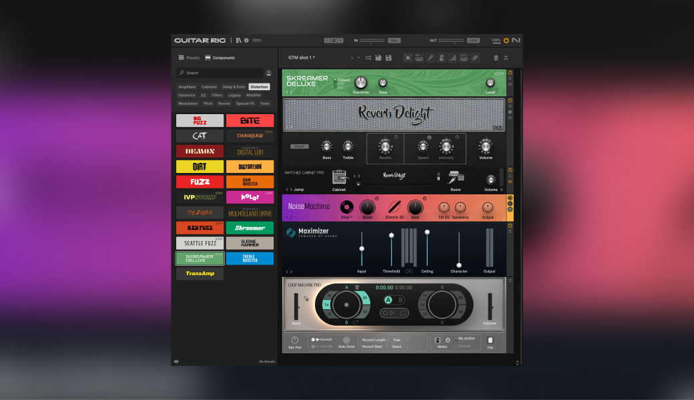Previous Record Start value arrow
This screenshot has height=400, width=694.
pyautogui.click(x=387, y=347)
